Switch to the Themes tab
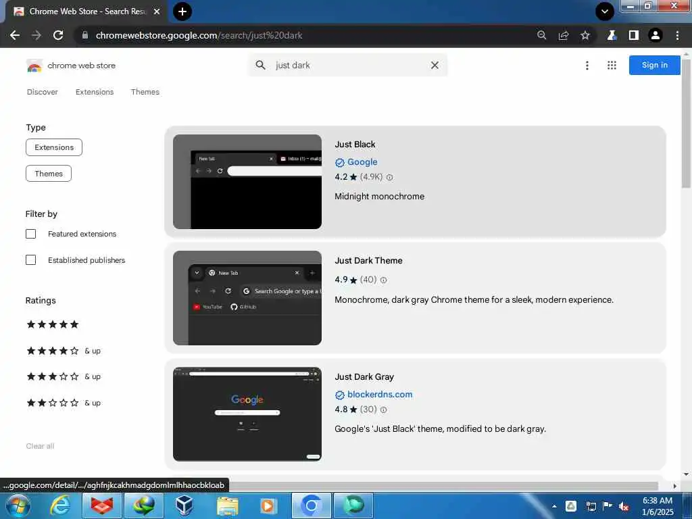Image resolution: width=692 pixels, height=519 pixels. coord(145,92)
